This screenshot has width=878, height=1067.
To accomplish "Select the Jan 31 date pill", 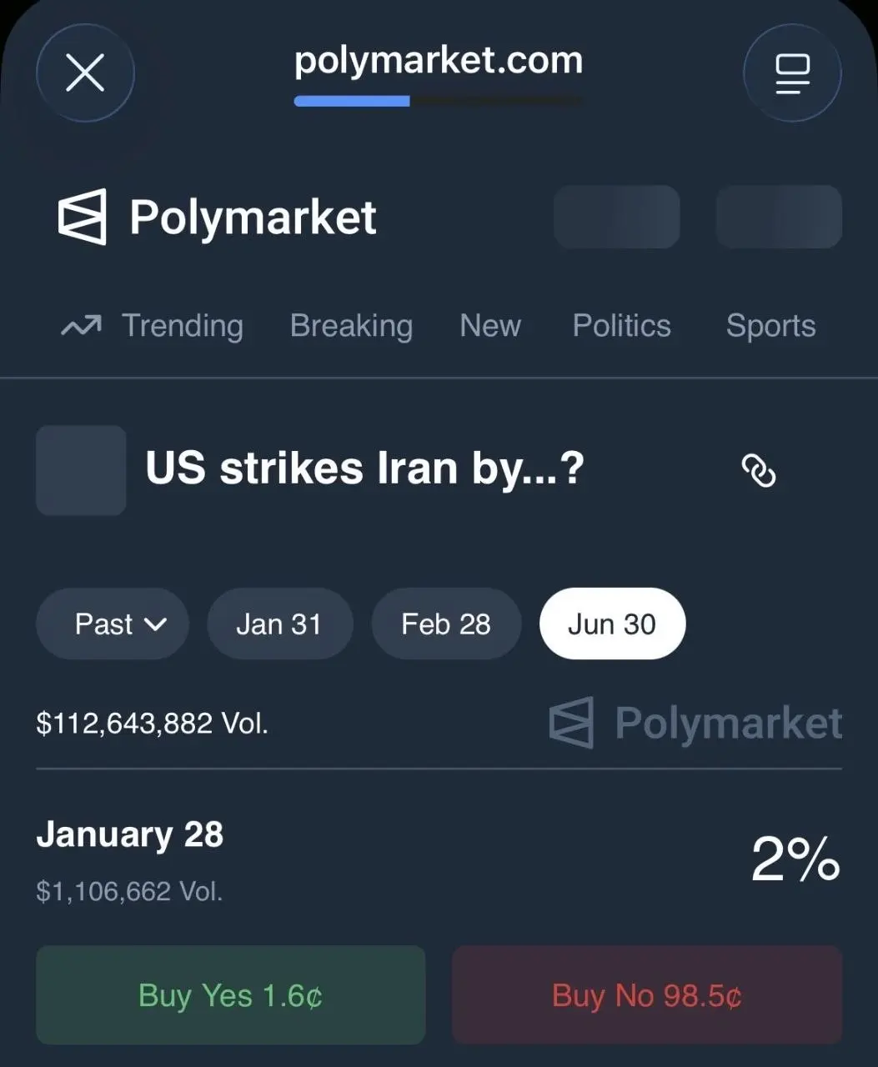I will click(279, 624).
